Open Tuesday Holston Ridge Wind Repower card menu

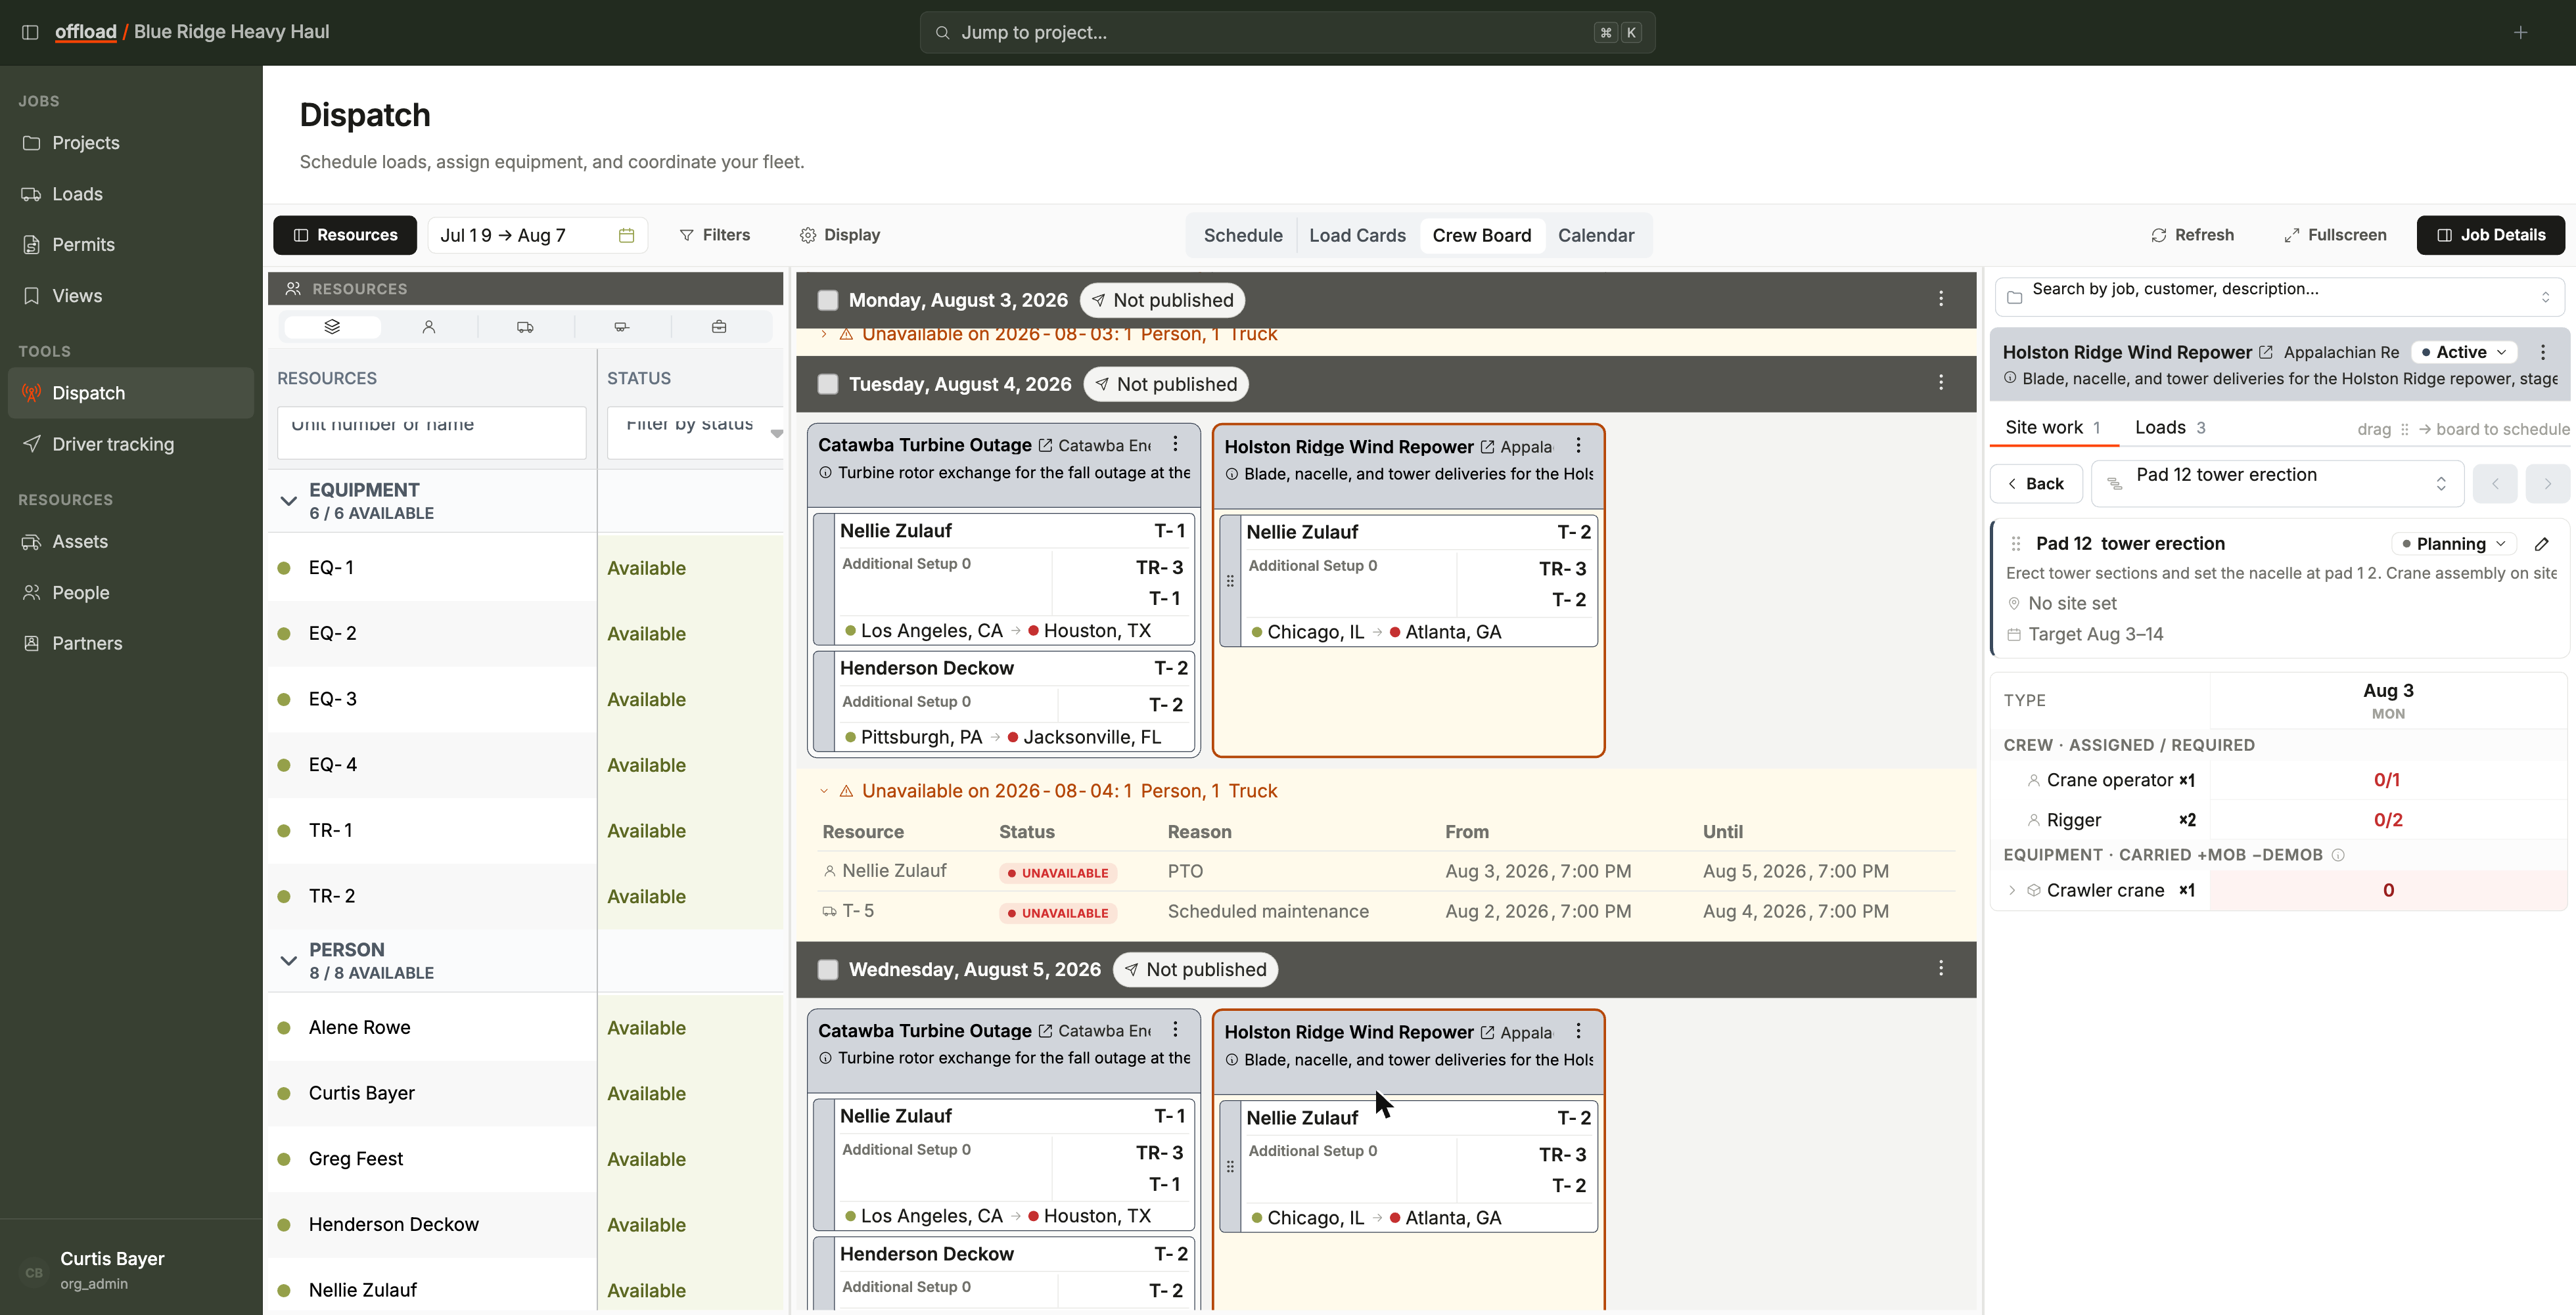click(x=1578, y=445)
